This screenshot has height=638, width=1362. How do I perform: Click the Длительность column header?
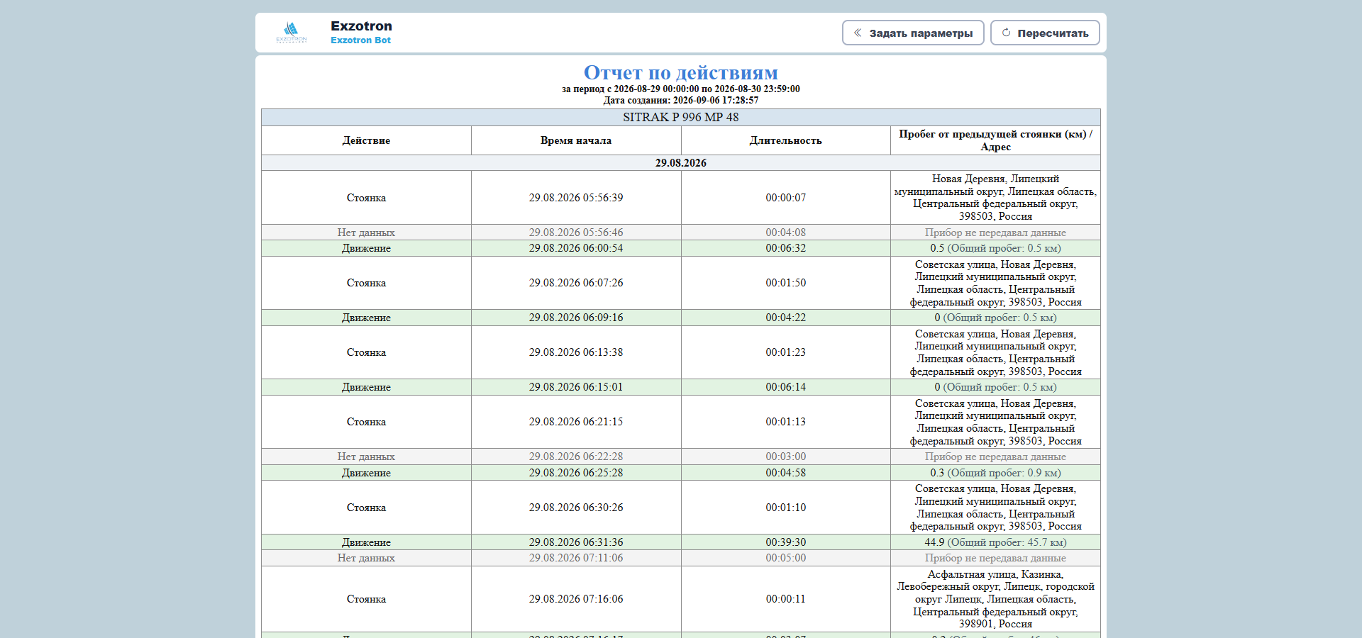click(786, 140)
